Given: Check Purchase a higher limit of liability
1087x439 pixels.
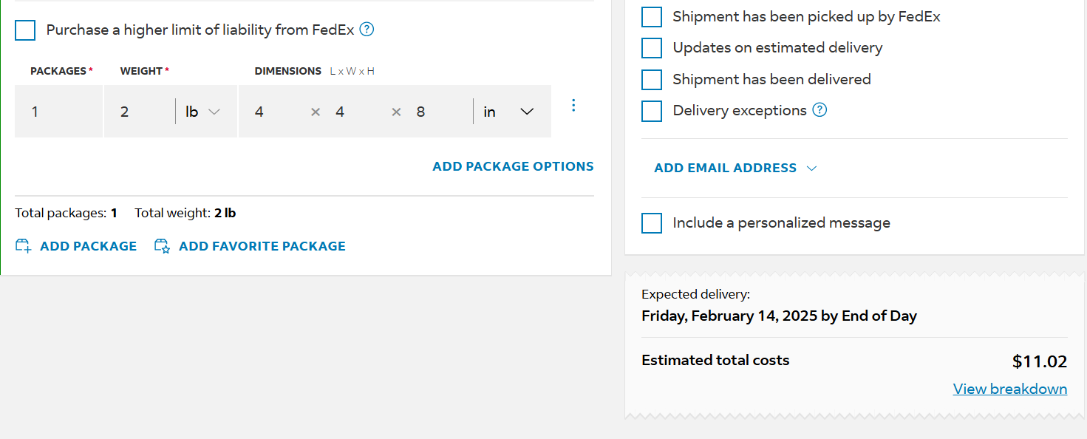Looking at the screenshot, I should (x=25, y=30).
